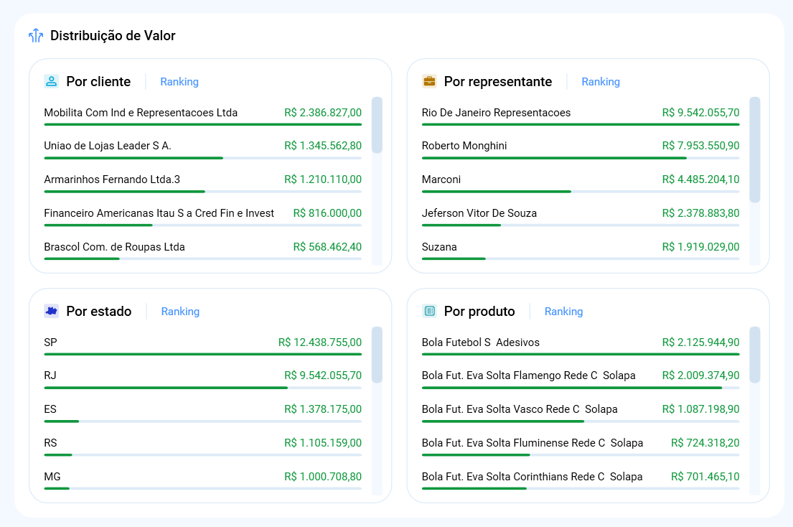The image size is (793, 527).
Task: Click the Marconi progress bar
Action: coord(497,192)
